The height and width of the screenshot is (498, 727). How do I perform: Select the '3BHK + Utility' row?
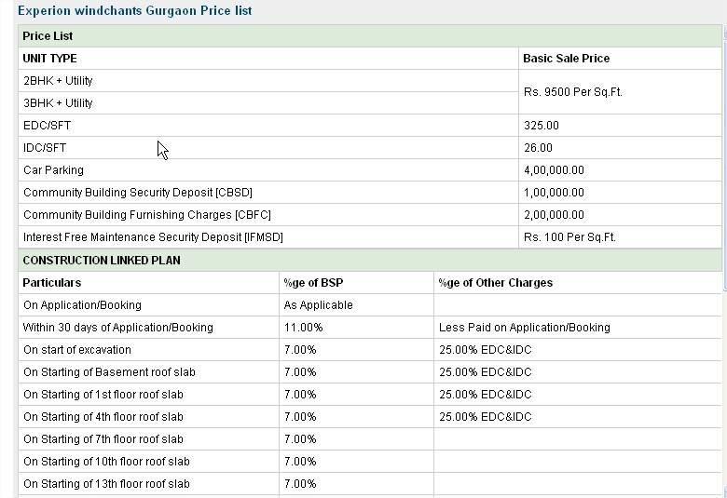point(268,102)
